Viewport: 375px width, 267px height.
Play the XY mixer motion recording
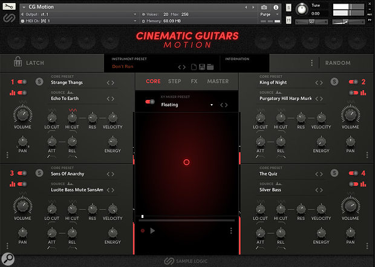(152, 231)
